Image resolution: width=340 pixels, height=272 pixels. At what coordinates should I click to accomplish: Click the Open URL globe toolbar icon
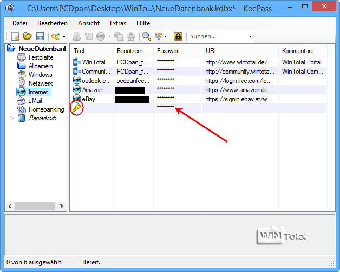pyautogui.click(x=101, y=36)
